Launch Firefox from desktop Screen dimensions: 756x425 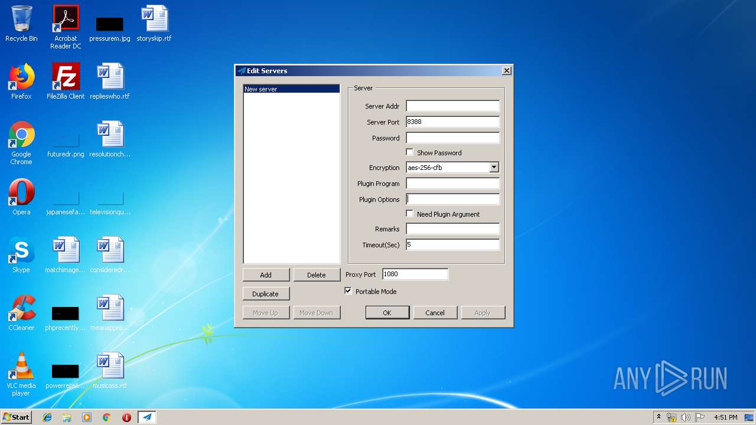coord(21,81)
